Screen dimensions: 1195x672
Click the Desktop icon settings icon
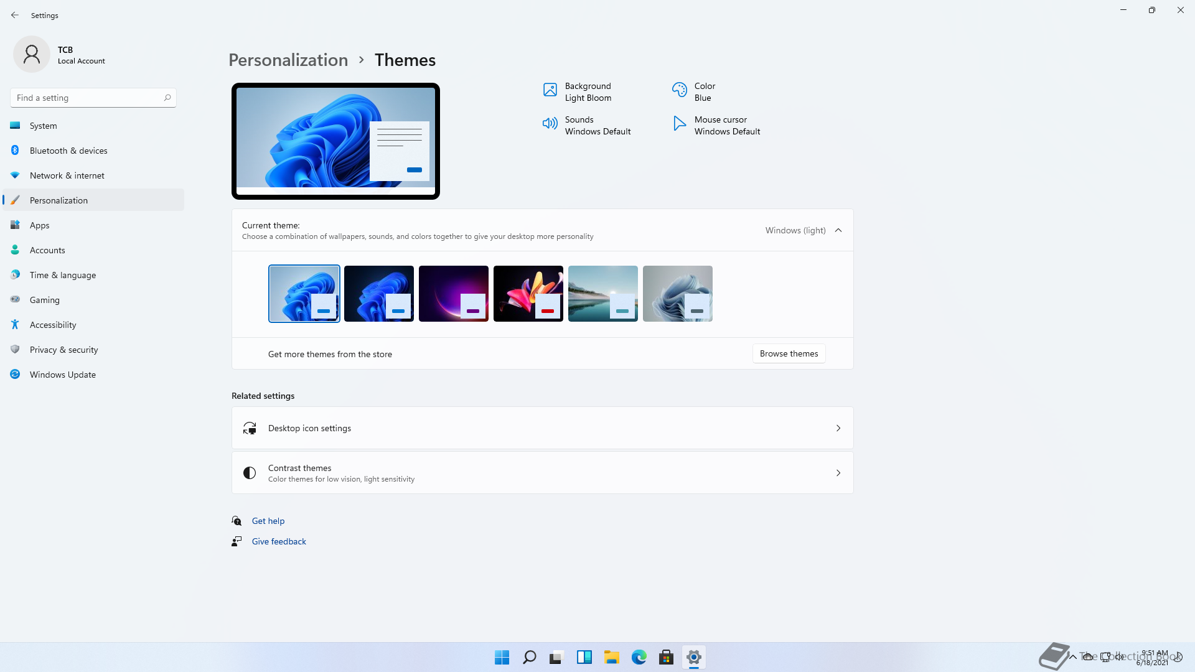[250, 428]
